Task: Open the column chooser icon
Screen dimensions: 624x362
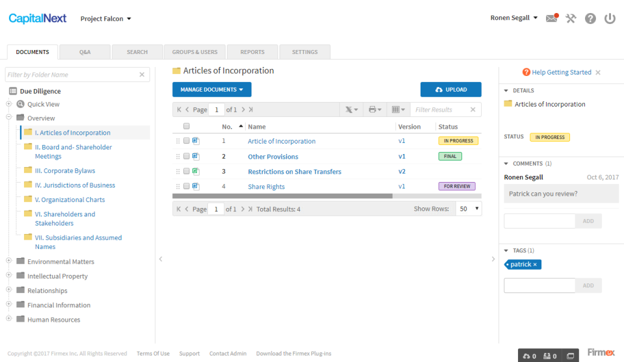Action: pos(398,110)
